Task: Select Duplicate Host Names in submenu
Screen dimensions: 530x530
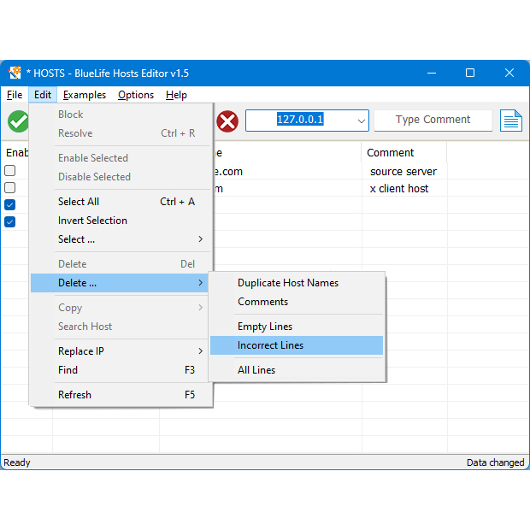Action: (x=297, y=283)
